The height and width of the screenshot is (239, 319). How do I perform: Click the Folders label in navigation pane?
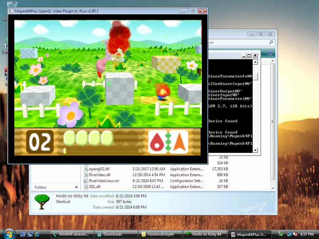click(x=40, y=187)
